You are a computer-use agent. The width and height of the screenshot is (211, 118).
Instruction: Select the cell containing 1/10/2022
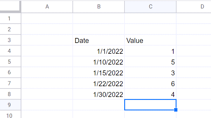(x=99, y=62)
